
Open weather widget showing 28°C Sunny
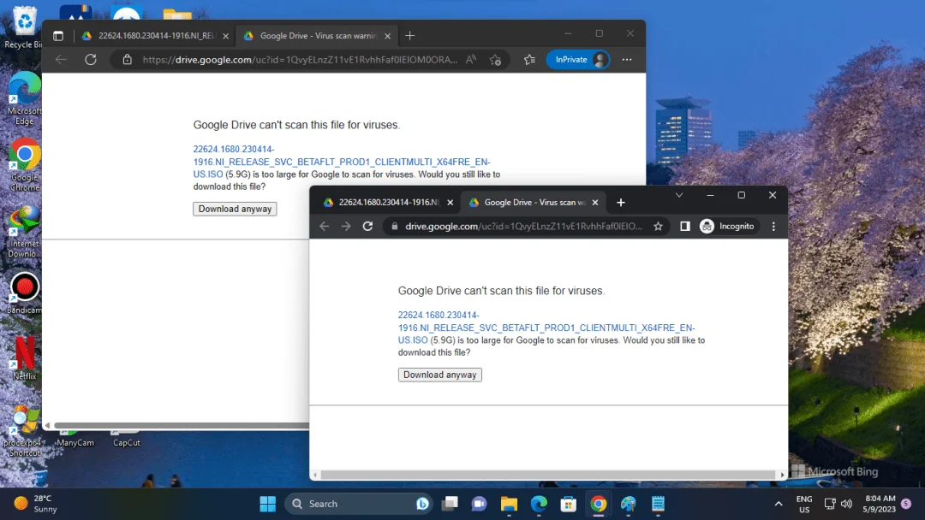[x=37, y=504]
